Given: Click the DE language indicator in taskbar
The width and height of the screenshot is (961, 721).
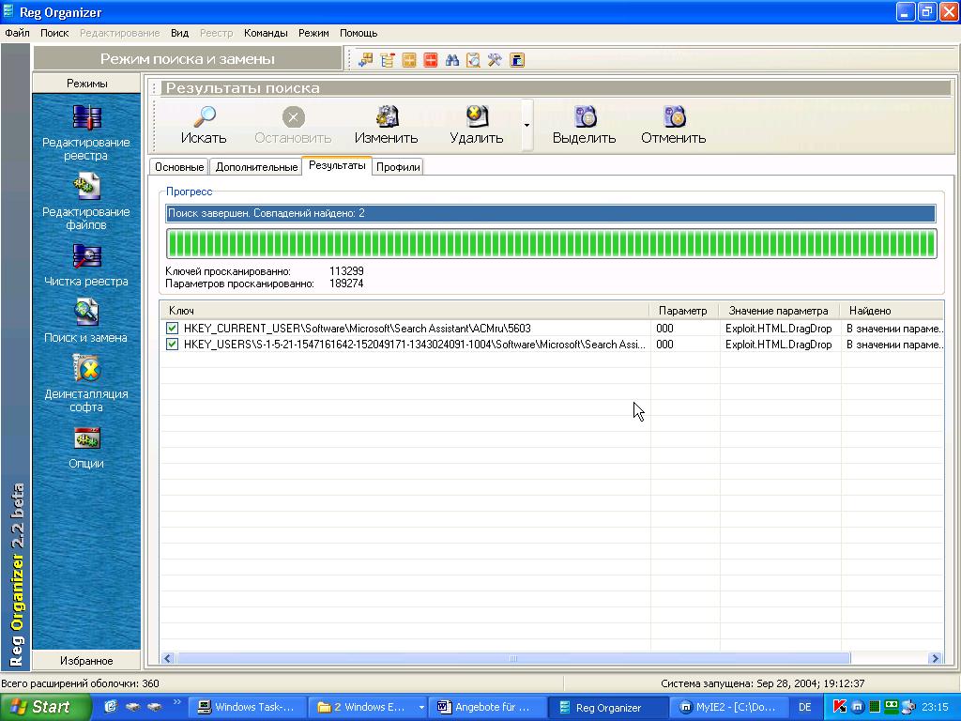Looking at the screenshot, I should 804,707.
